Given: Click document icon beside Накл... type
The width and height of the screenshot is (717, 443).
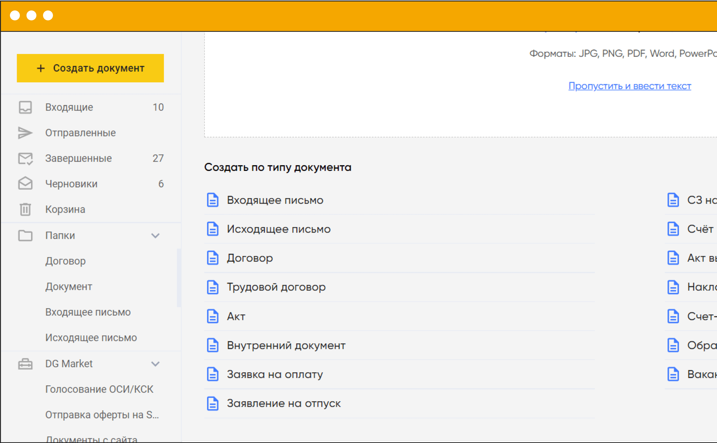Looking at the screenshot, I should pyautogui.click(x=673, y=287).
